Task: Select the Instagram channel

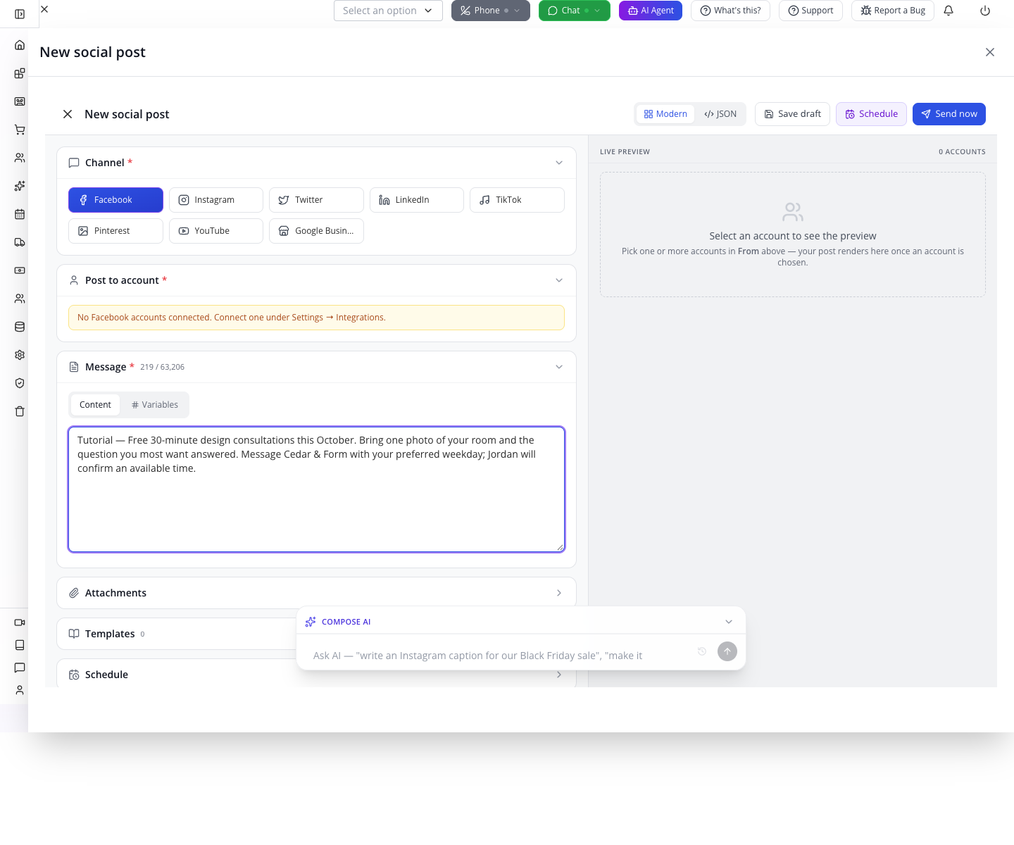Action: (216, 200)
